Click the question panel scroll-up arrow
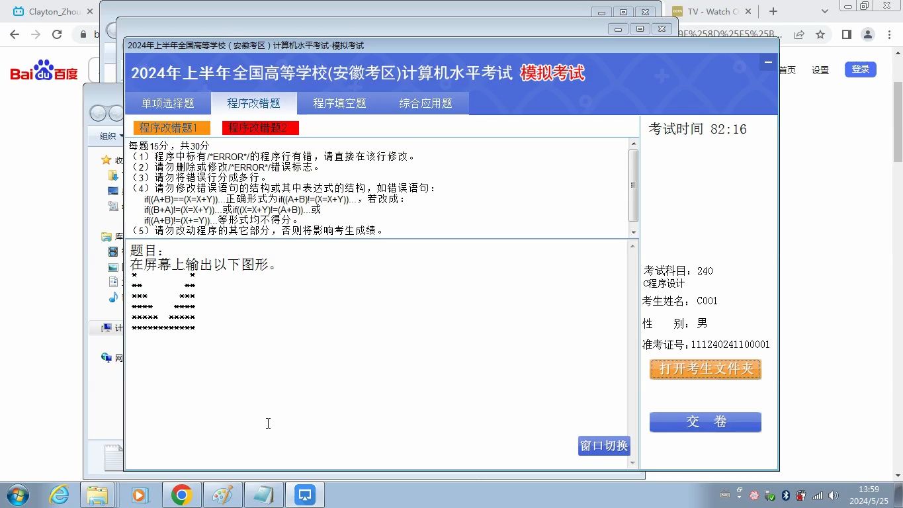This screenshot has width=903, height=508. pyautogui.click(x=633, y=246)
